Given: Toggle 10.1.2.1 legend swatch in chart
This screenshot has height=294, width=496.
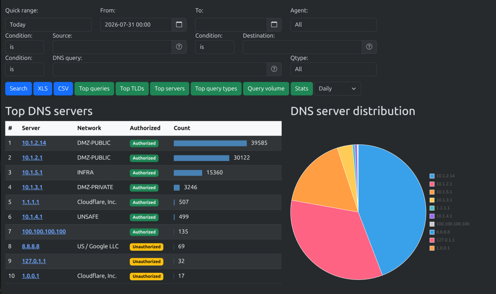Looking at the screenshot, I should (432, 184).
